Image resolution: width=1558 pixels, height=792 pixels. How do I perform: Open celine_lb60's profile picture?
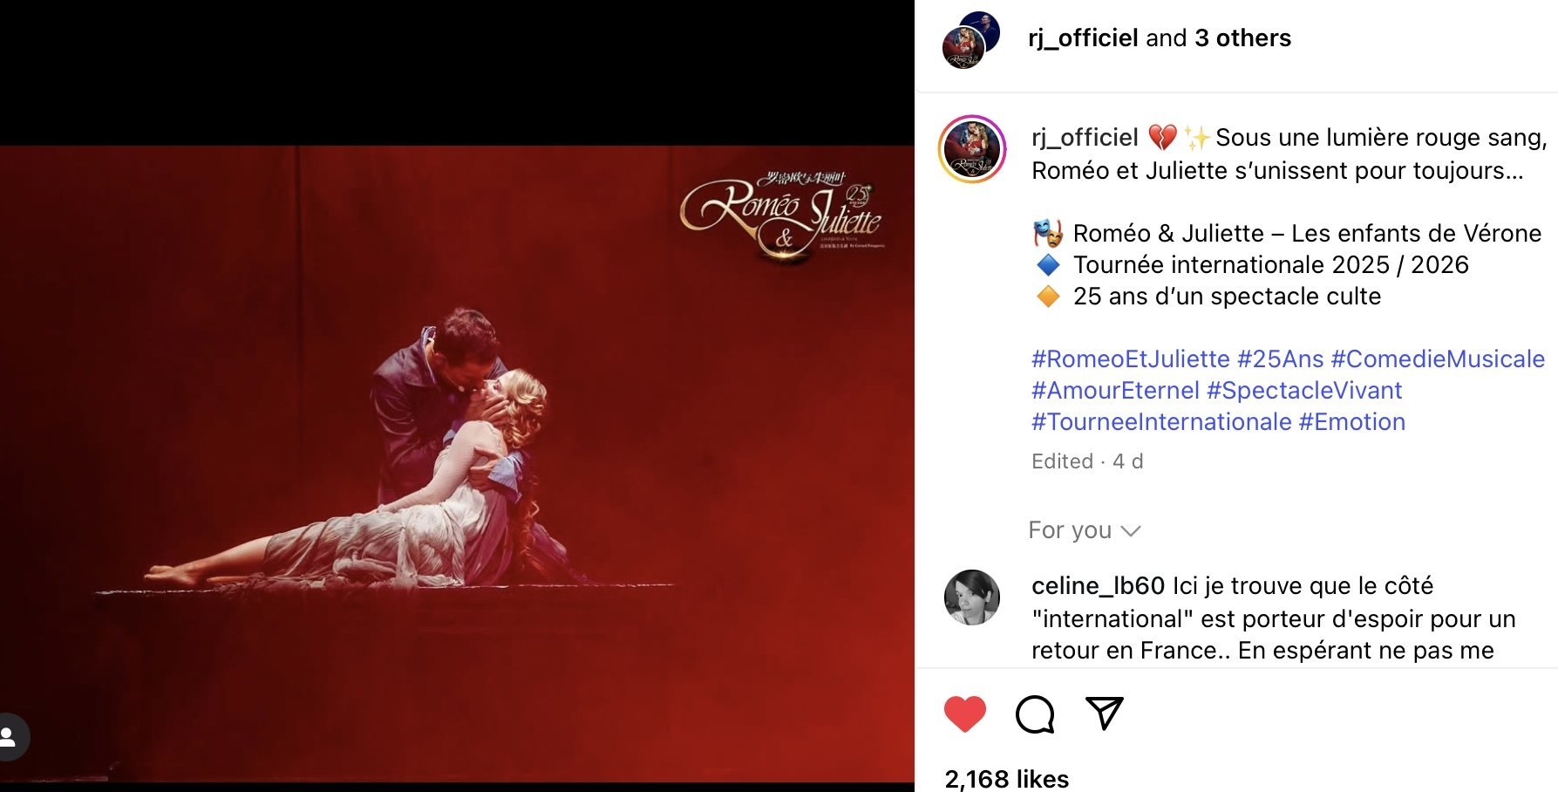tap(971, 597)
